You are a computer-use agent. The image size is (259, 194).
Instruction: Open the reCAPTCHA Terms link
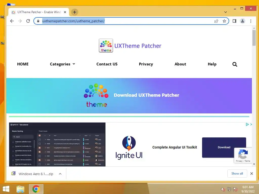coord(247,161)
